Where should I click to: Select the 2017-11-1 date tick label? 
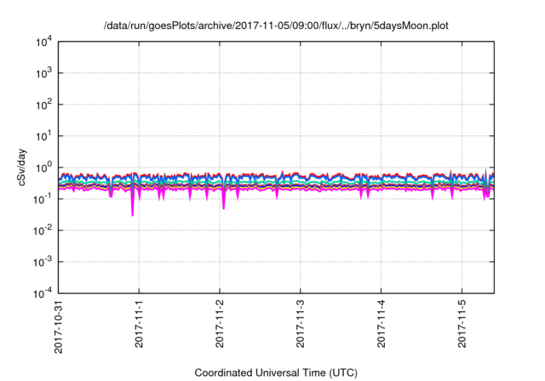[x=139, y=322]
